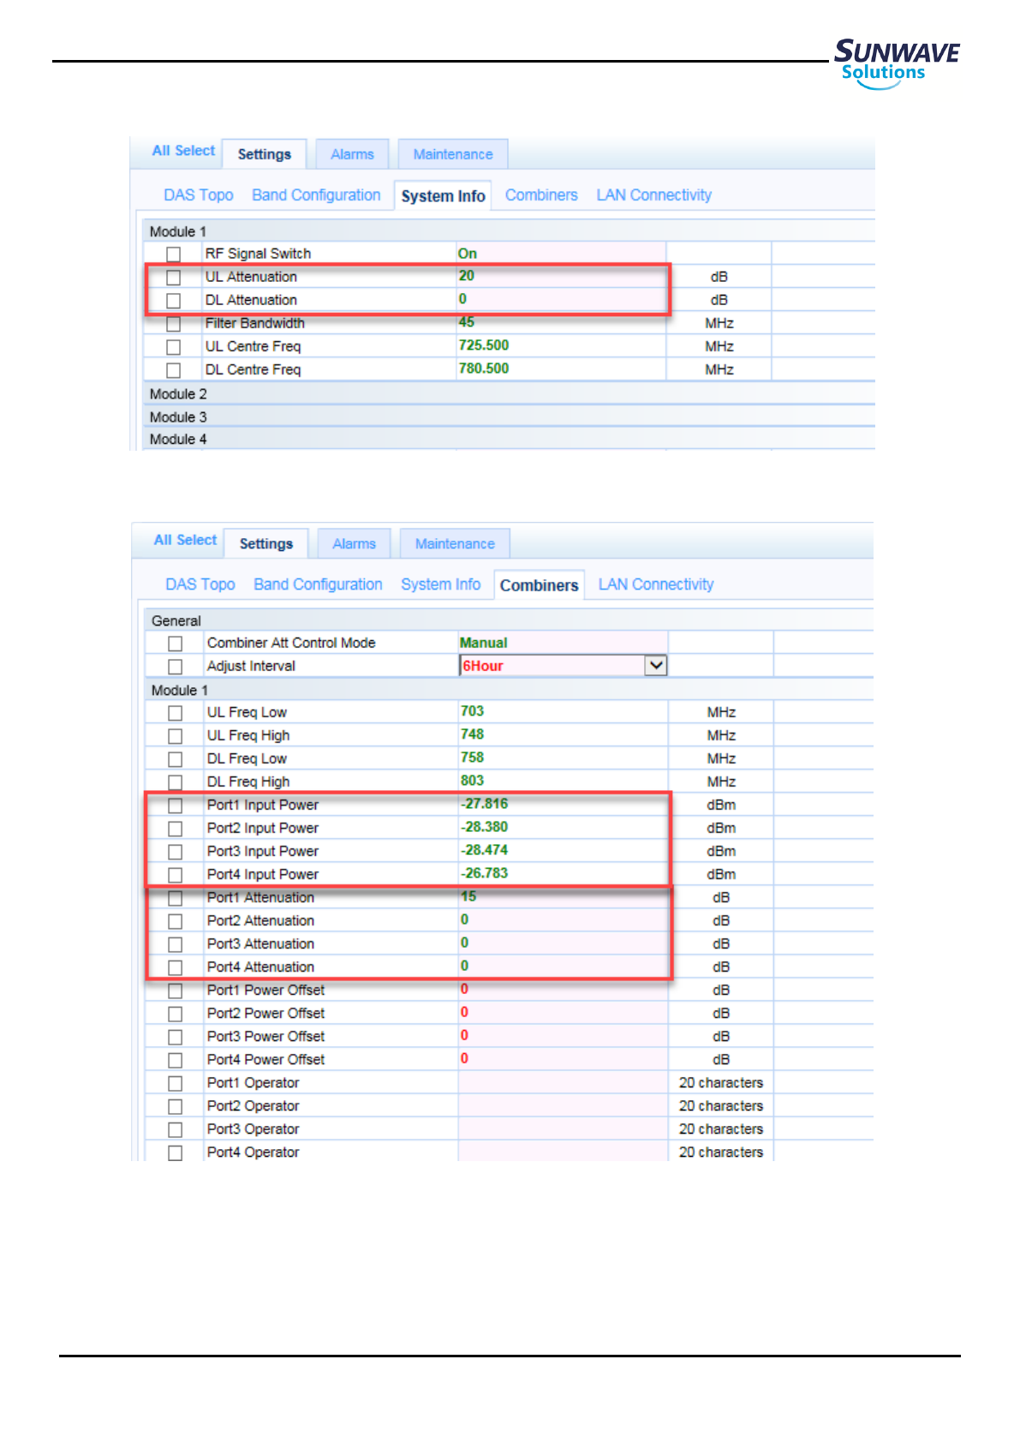Screen dimensions: 1020x1443
Task: Go to DAS Topo in upper panel
Action: point(199,195)
